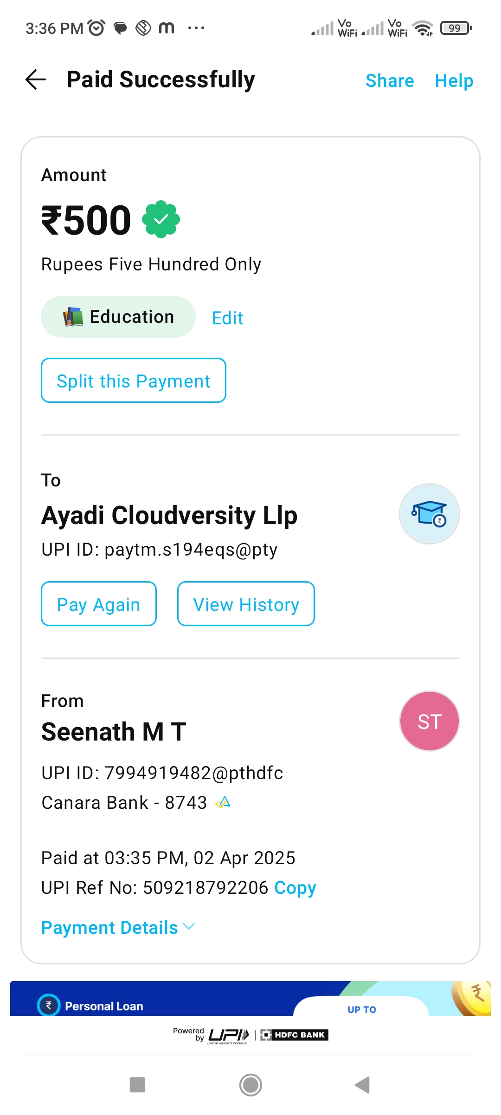Copy the UPI reference number
The width and height of the screenshot is (501, 1115).
[295, 887]
